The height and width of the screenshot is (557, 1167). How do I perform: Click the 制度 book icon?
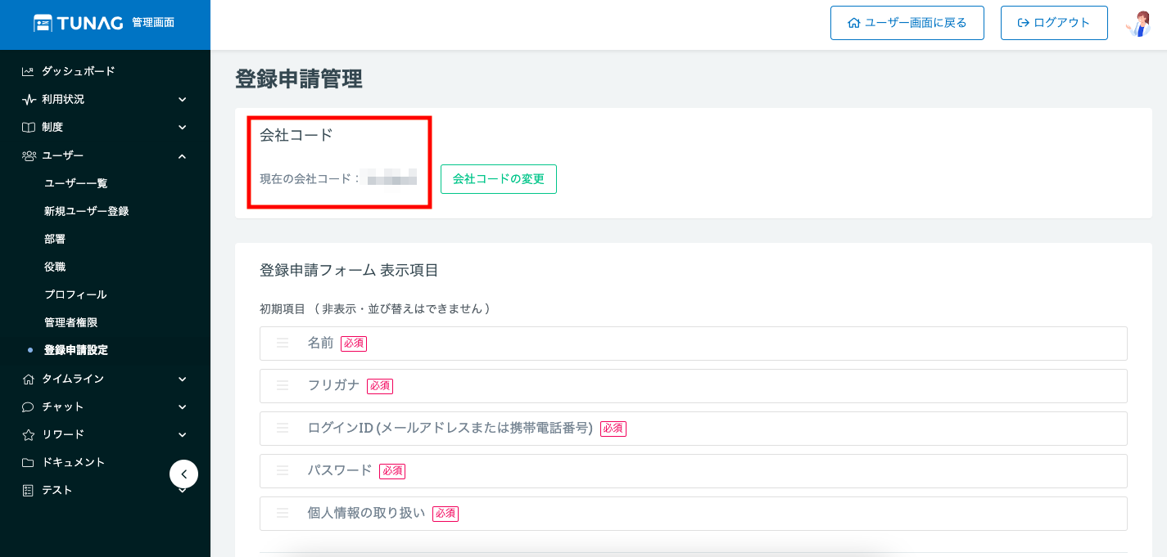pyautogui.click(x=28, y=127)
